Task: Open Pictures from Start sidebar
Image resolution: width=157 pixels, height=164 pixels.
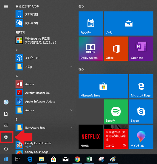Action: pyautogui.click(x=6, y=125)
